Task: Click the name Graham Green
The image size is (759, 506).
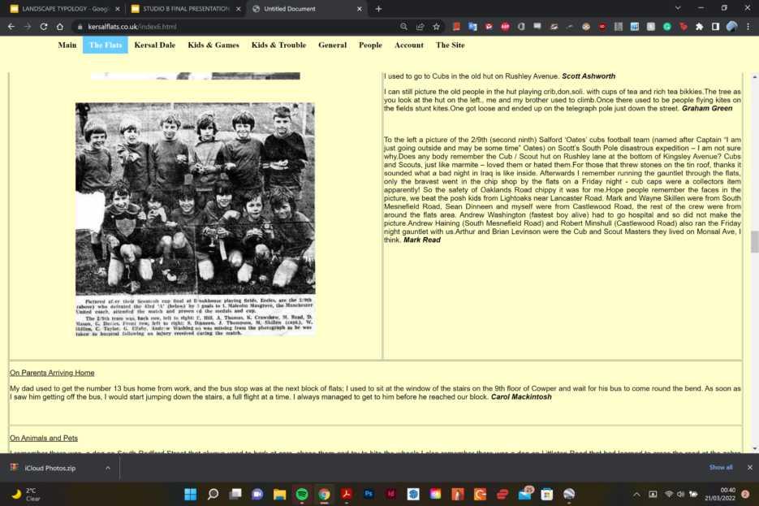Action: pos(707,108)
